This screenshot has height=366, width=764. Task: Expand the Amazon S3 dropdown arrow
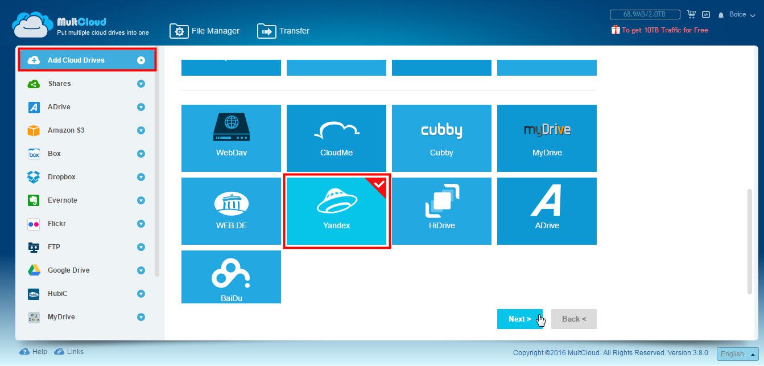click(141, 130)
